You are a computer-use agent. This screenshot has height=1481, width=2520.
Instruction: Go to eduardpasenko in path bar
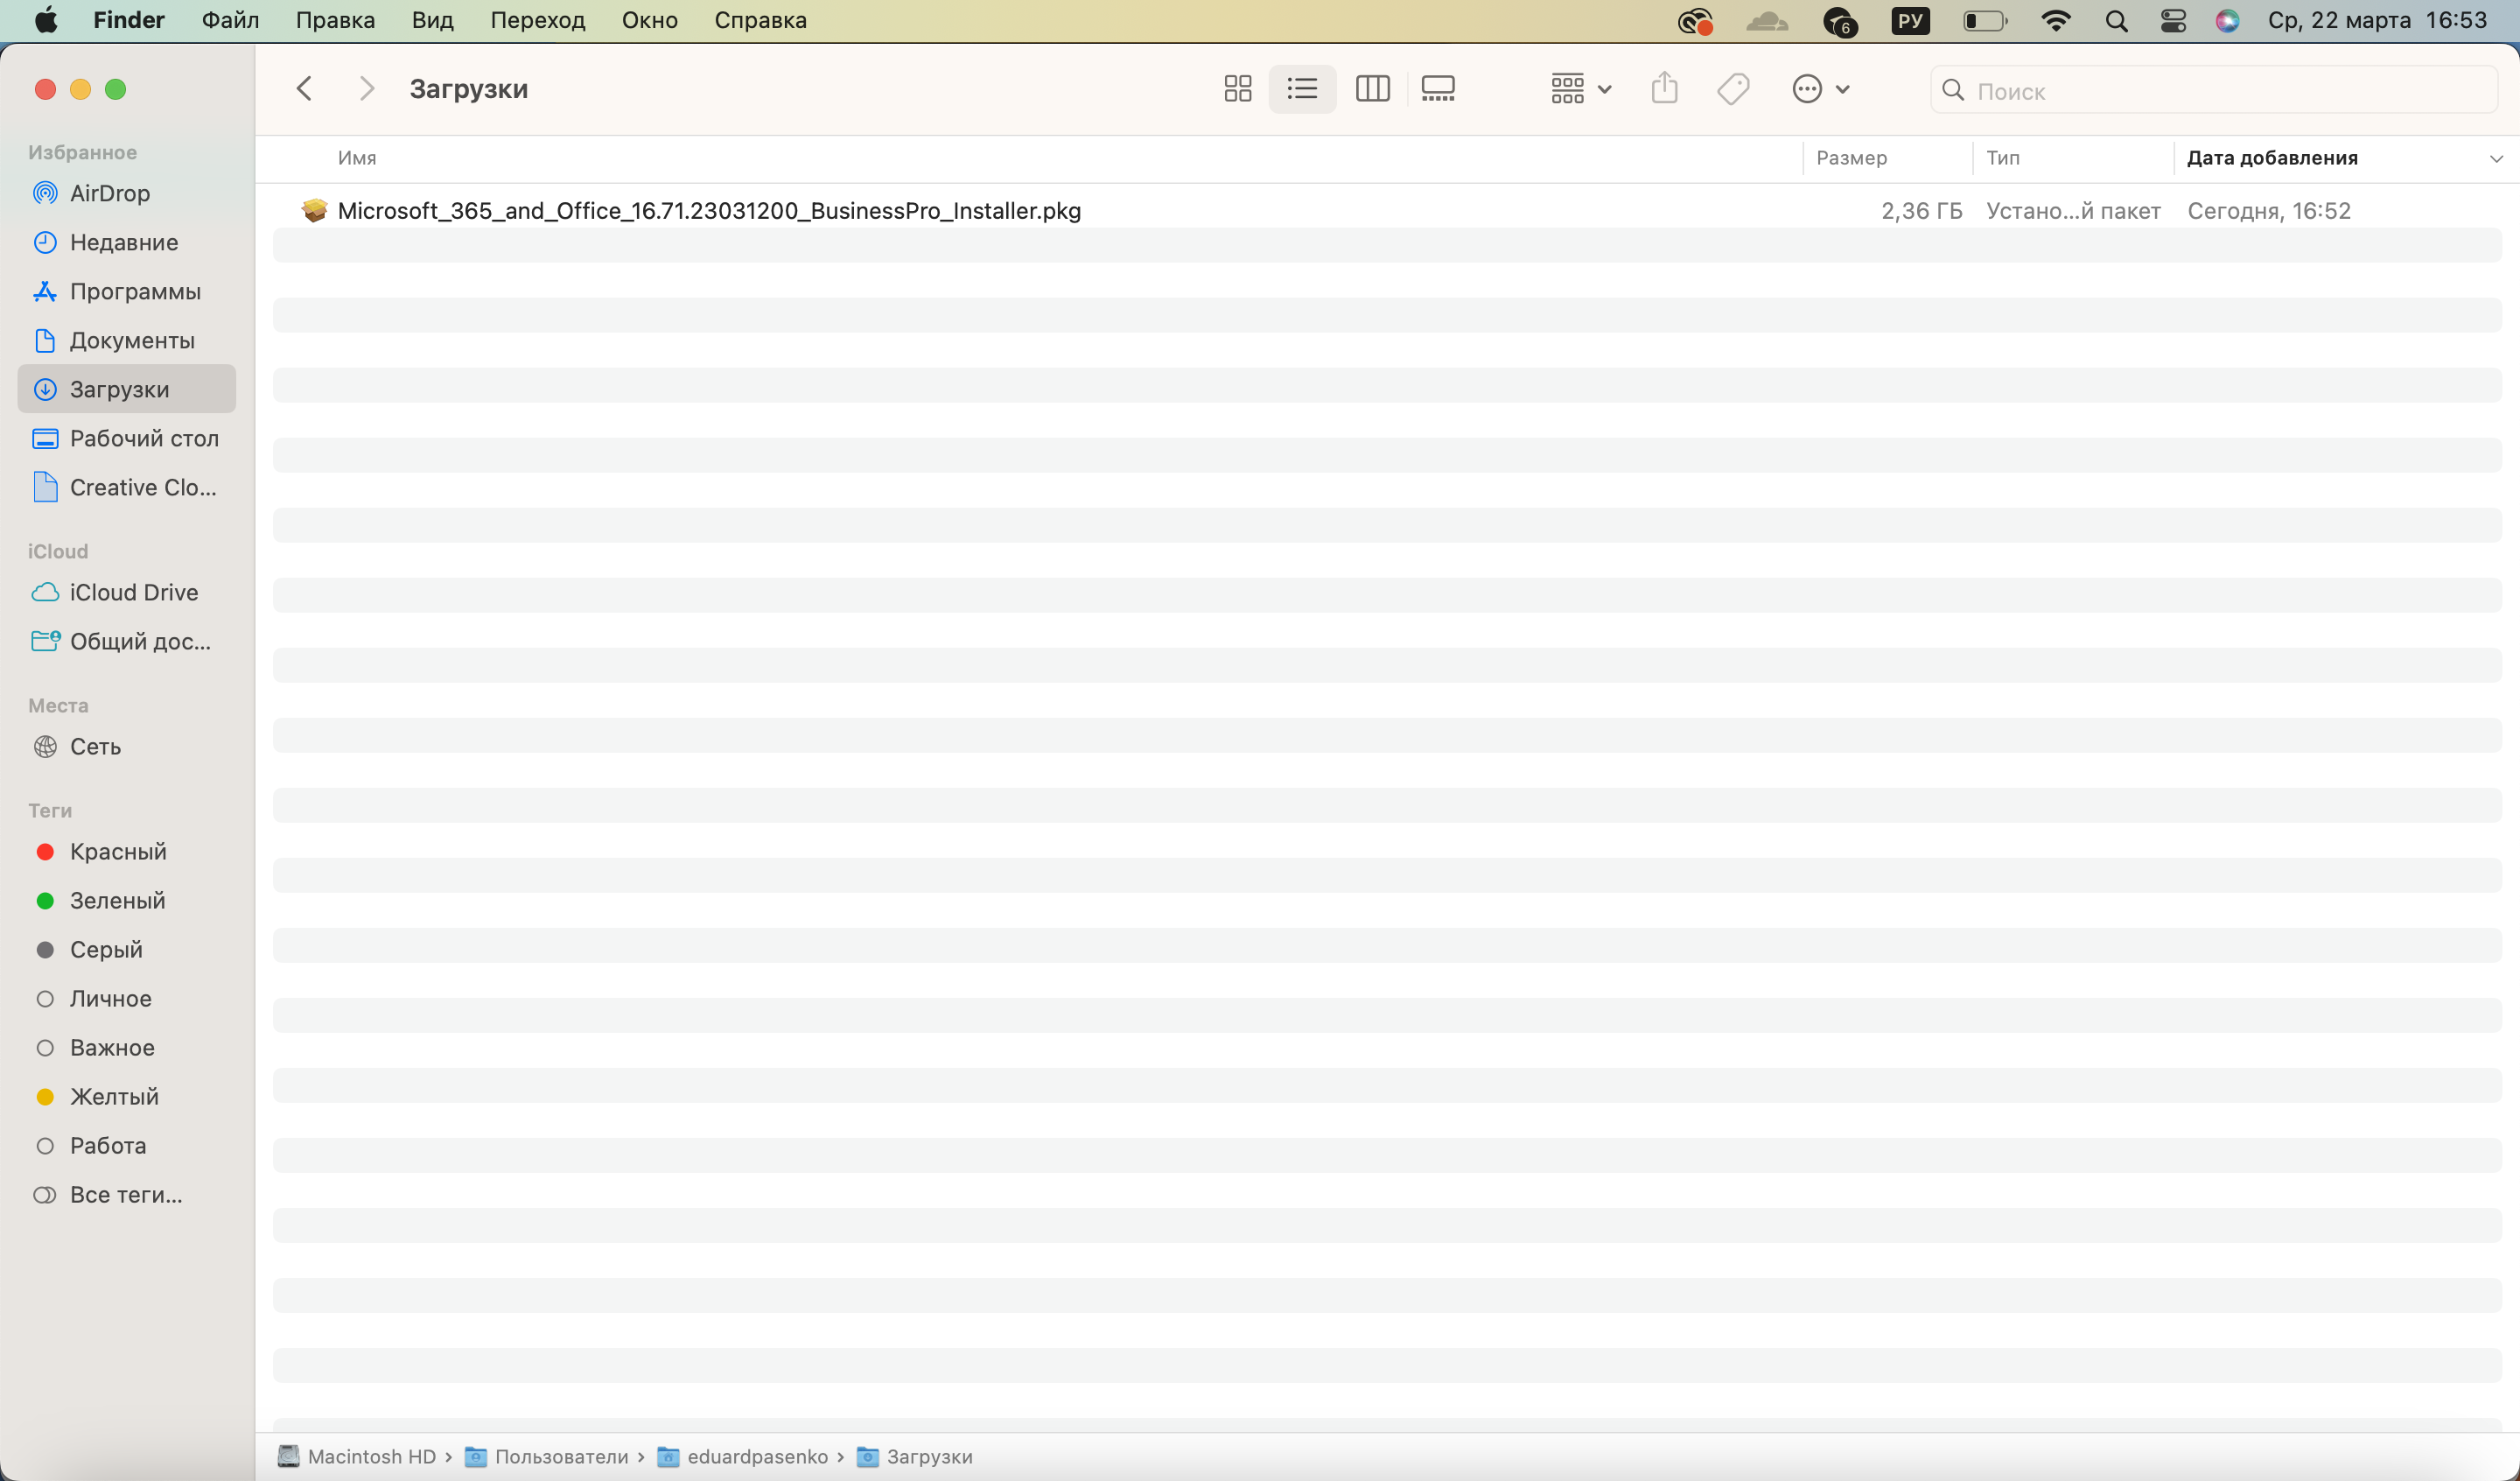[x=756, y=1457]
